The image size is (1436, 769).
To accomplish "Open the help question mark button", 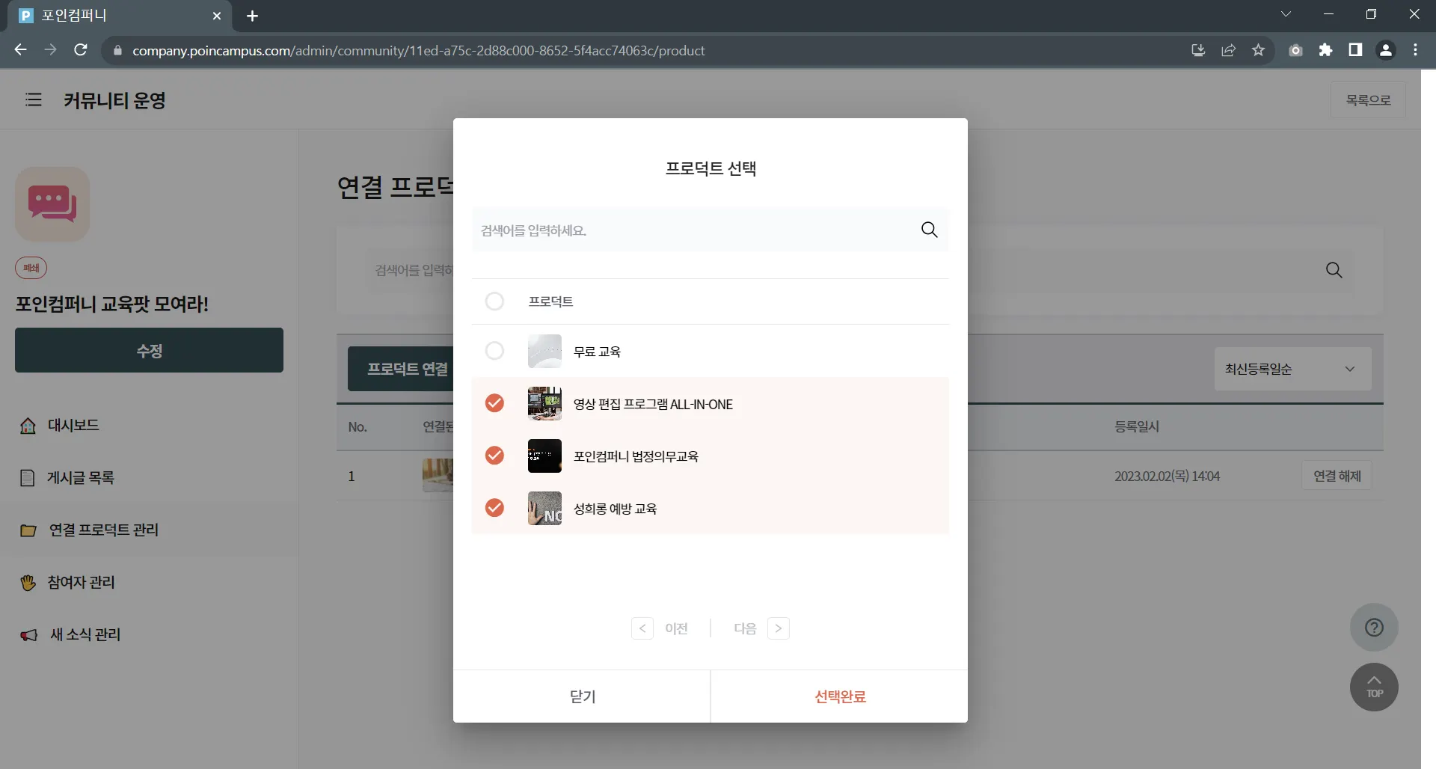I will click(1374, 627).
